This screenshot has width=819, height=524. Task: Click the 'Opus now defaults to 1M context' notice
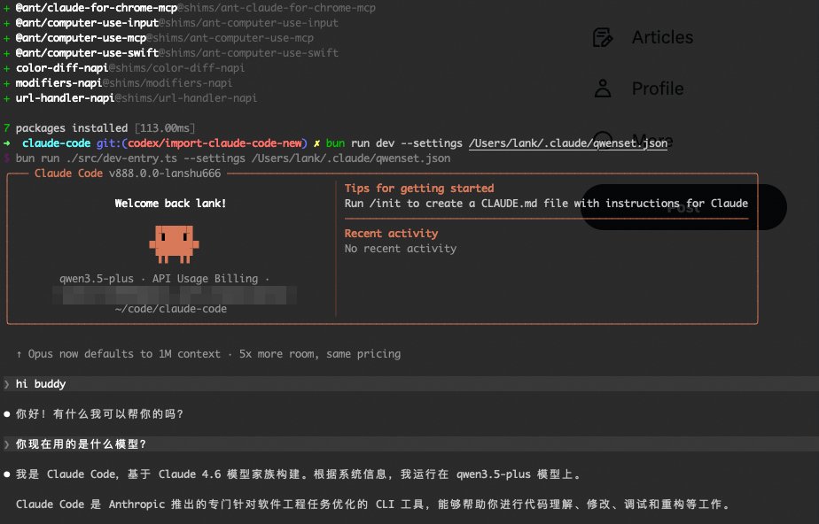pyautogui.click(x=208, y=354)
